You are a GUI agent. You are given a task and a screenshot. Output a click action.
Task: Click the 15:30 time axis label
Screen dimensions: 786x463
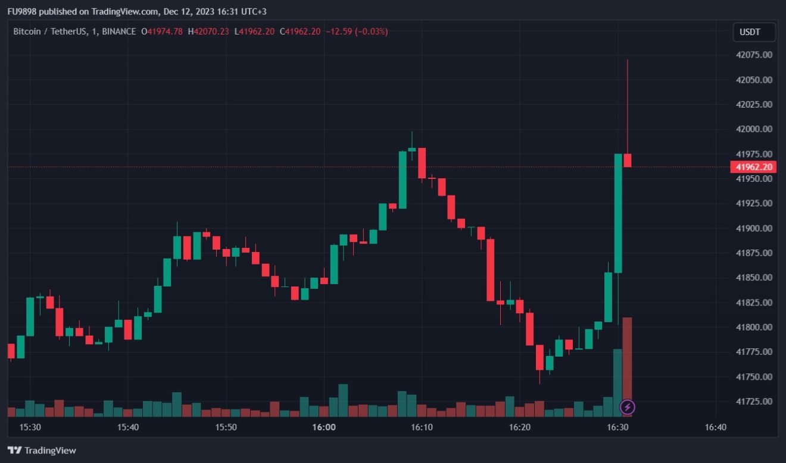pos(30,427)
